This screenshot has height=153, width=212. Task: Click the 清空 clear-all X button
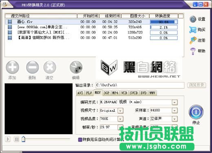[x=50, y=67]
